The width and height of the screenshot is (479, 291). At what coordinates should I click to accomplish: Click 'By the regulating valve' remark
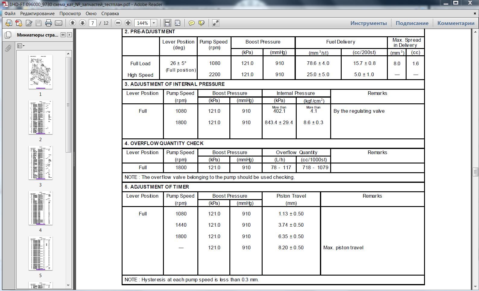point(359,111)
